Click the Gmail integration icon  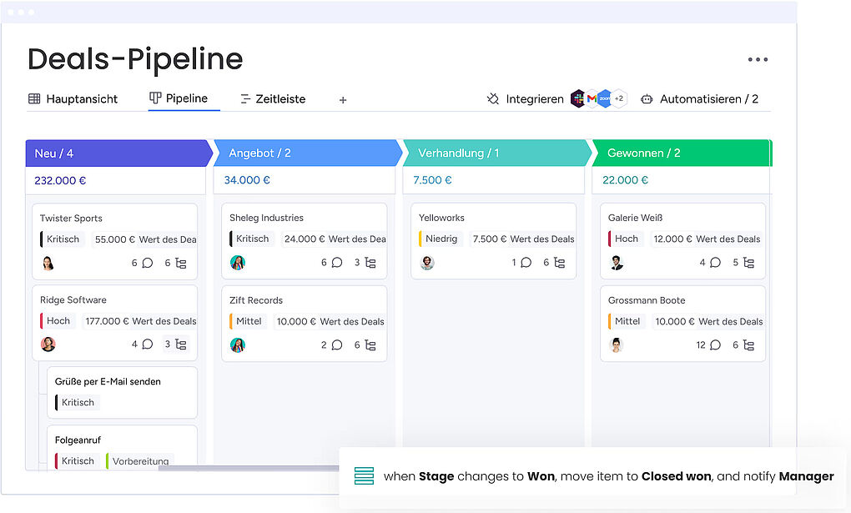[592, 98]
